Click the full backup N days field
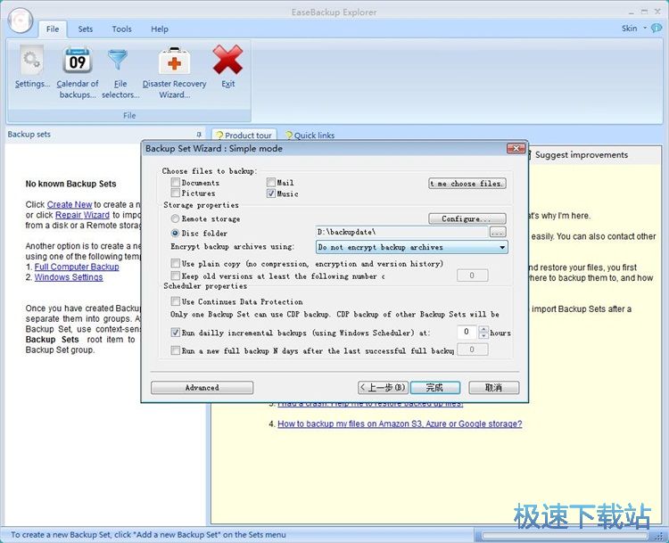 (472, 350)
